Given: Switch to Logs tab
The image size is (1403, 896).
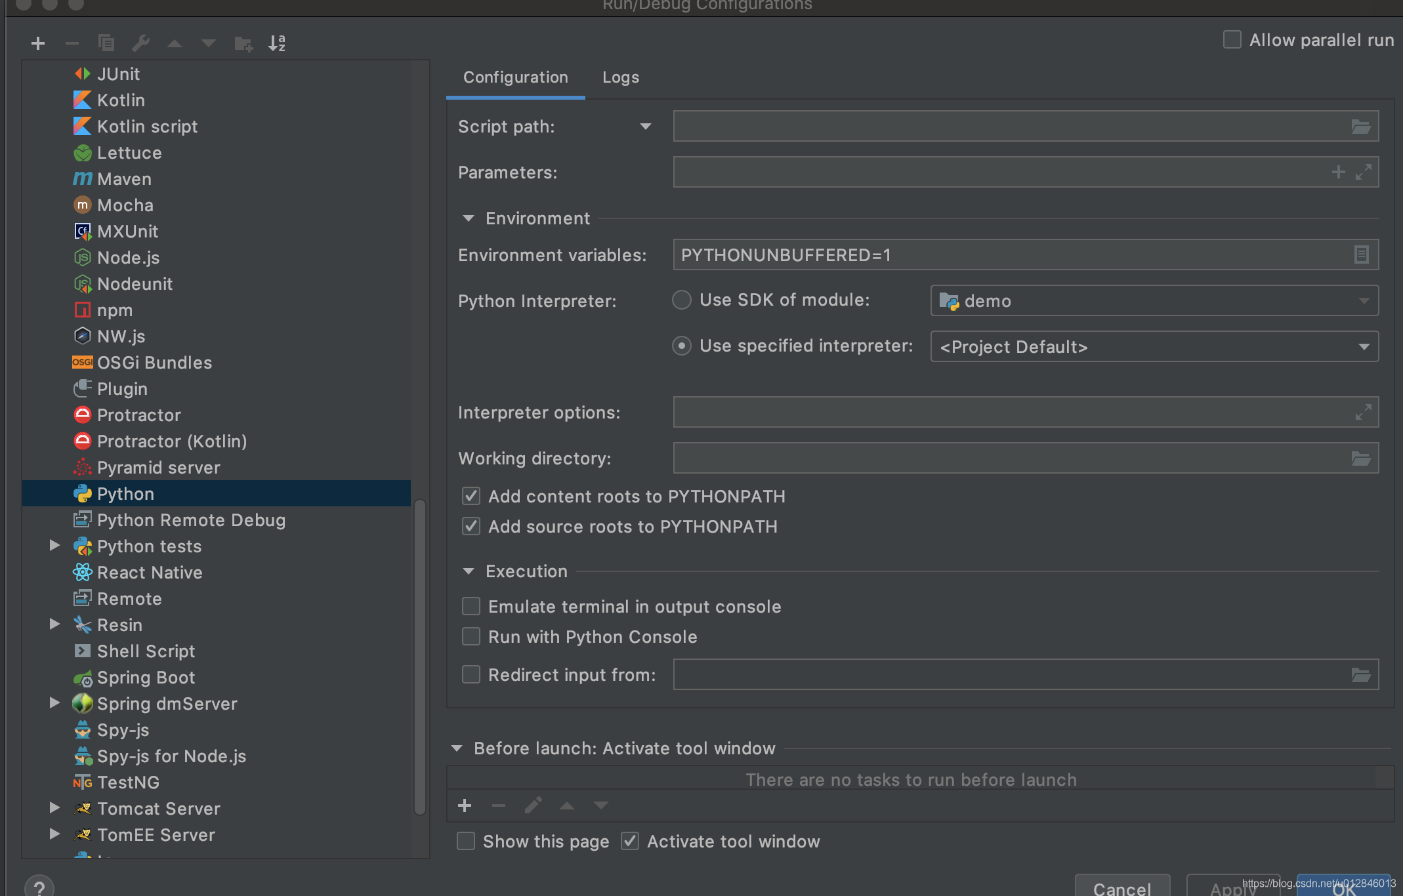Looking at the screenshot, I should tap(621, 77).
